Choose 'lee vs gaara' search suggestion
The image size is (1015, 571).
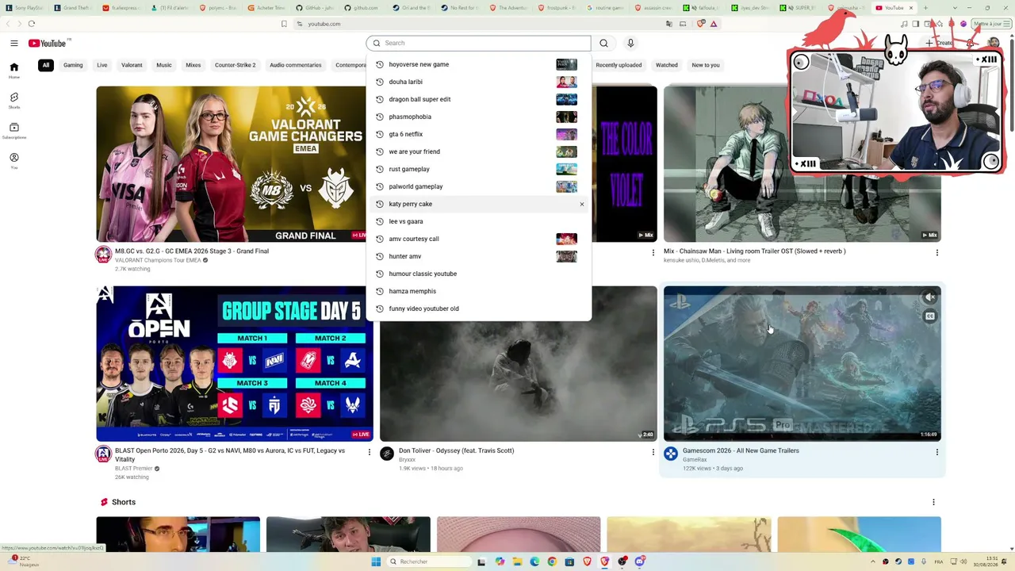(479, 221)
